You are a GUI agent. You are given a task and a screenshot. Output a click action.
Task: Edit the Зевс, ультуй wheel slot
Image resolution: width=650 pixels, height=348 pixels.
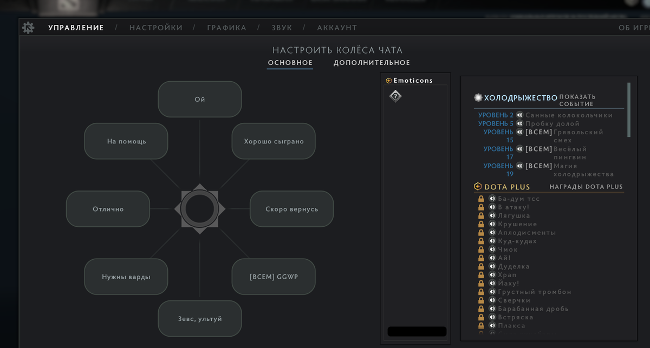[x=199, y=319]
